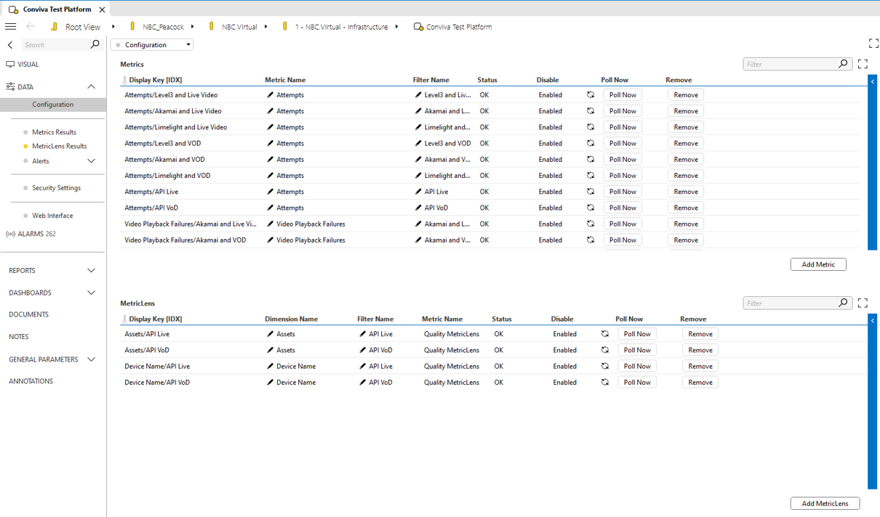Image resolution: width=880 pixels, height=517 pixels.
Task: Edit metric name pencil for Attempts/Level3 and Live Video
Action: pos(271,95)
